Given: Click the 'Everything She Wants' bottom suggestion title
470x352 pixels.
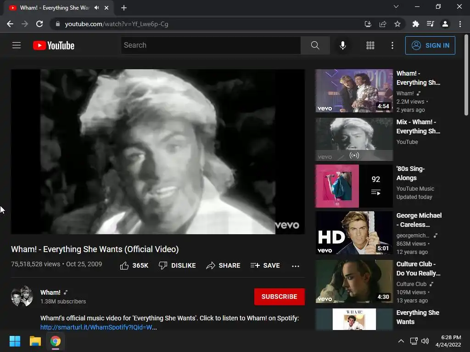Looking at the screenshot, I should (x=418, y=317).
